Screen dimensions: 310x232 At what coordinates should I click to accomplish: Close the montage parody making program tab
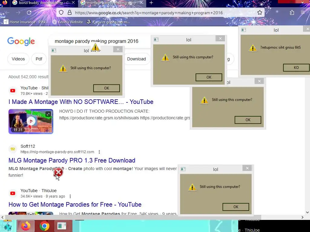pos(141,3)
